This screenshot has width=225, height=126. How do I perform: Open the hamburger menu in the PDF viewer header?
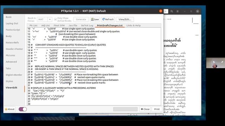click(x=178, y=11)
